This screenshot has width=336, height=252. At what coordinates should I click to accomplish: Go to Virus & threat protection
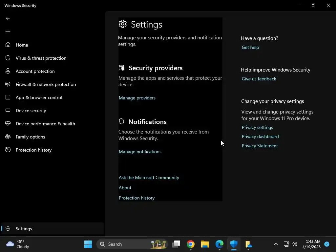(41, 58)
